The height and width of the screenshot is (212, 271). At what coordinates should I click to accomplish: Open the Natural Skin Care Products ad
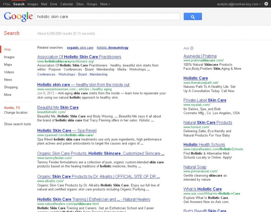pyautogui.click(x=208, y=122)
